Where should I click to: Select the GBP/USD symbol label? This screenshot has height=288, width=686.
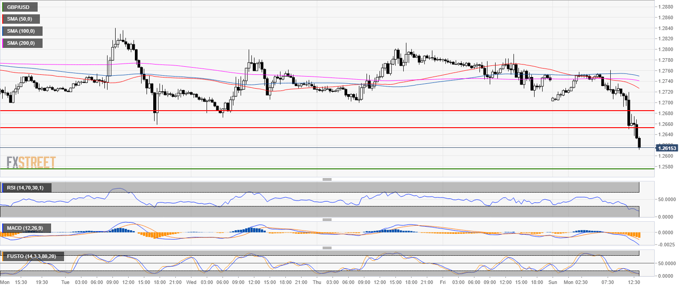[20, 7]
